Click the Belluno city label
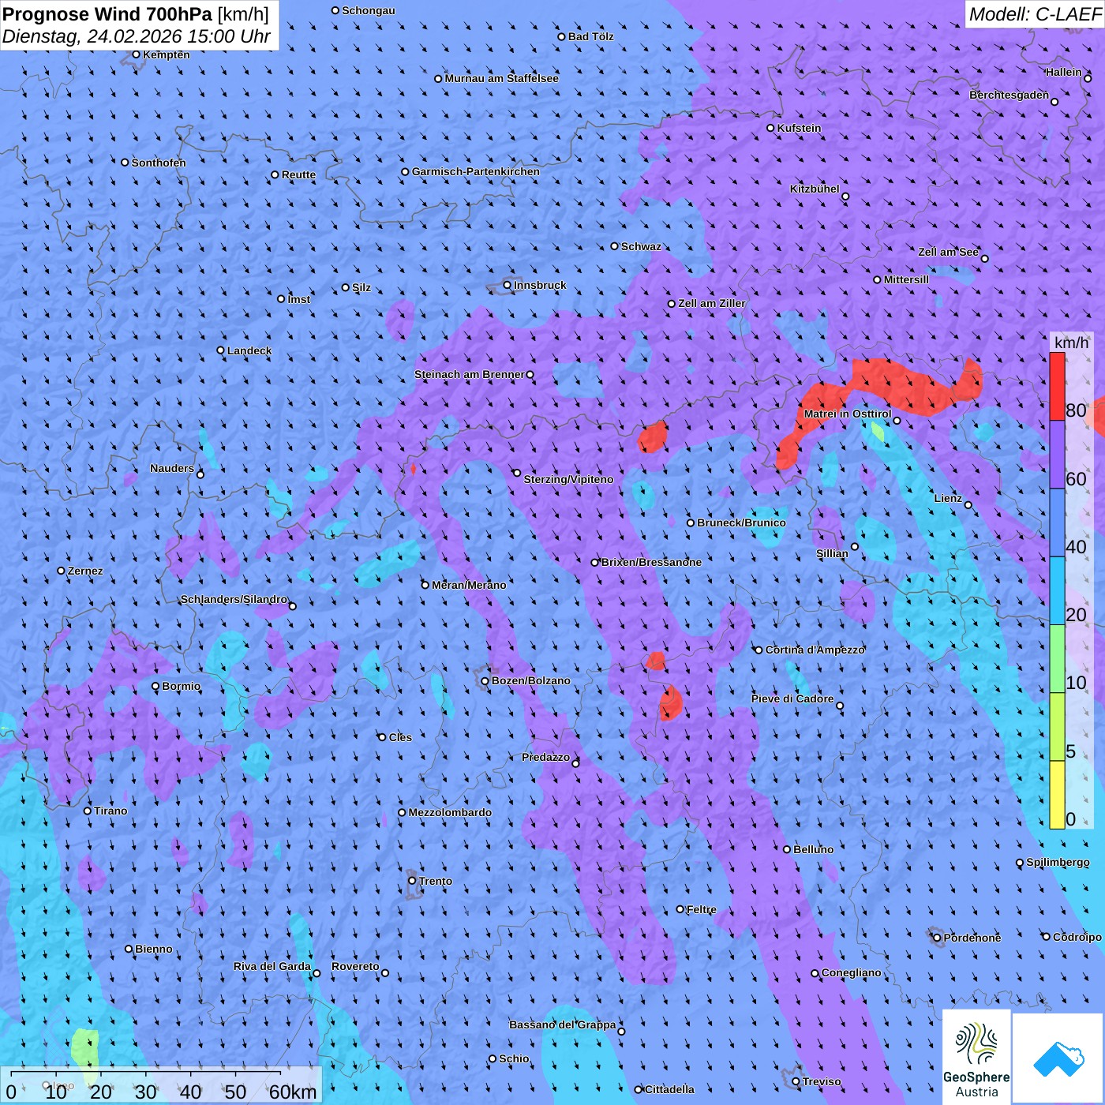Image resolution: width=1105 pixels, height=1105 pixels. click(x=813, y=849)
